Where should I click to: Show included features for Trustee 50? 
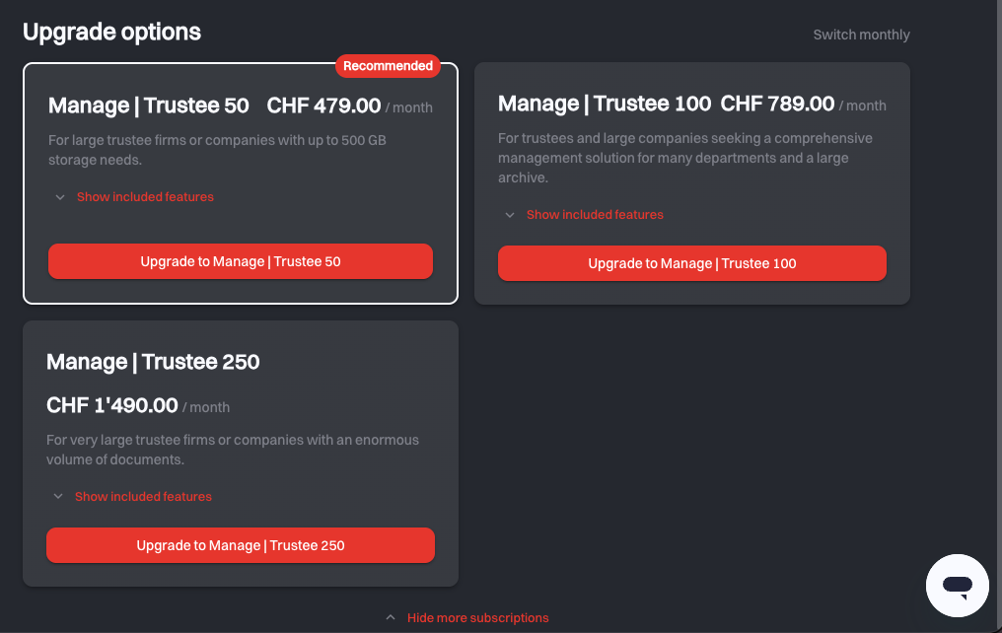point(145,197)
